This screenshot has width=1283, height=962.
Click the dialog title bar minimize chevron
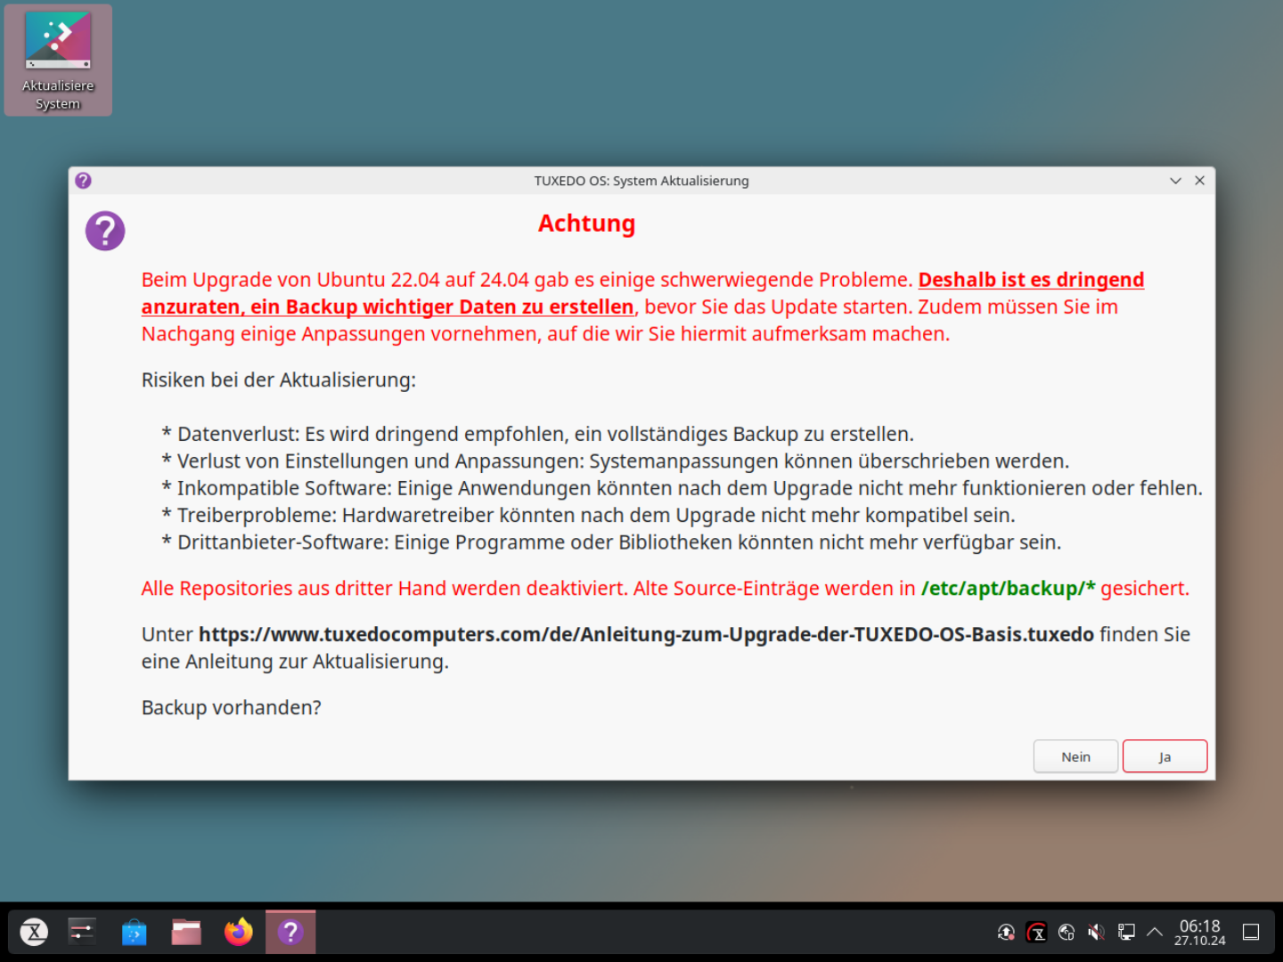[1175, 181]
